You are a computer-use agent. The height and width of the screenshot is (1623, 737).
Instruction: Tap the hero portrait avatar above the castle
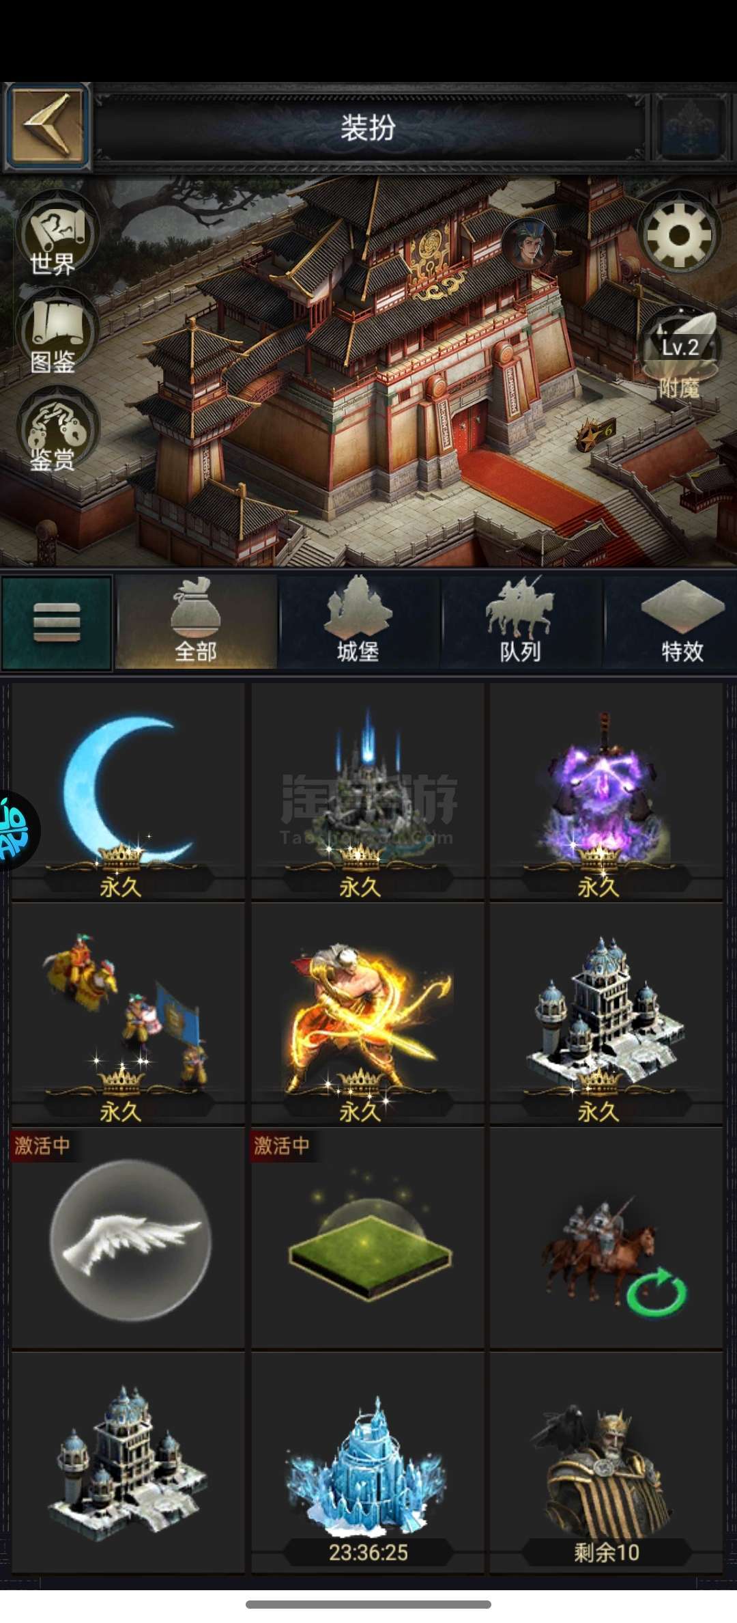[528, 245]
